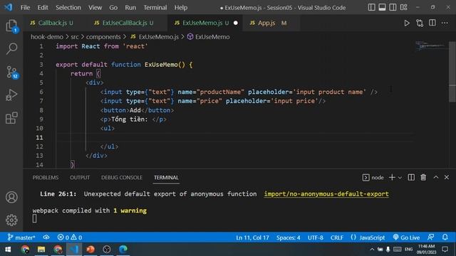Click the Run Code play icon
Image resolution: width=456 pixels, height=256 pixels.
[407, 23]
